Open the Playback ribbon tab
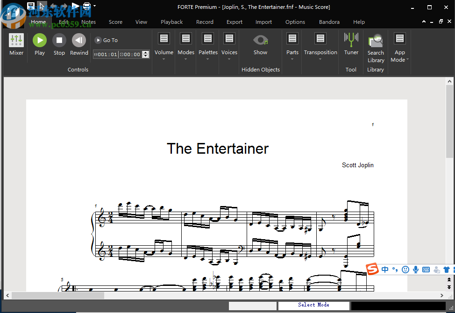 [171, 22]
